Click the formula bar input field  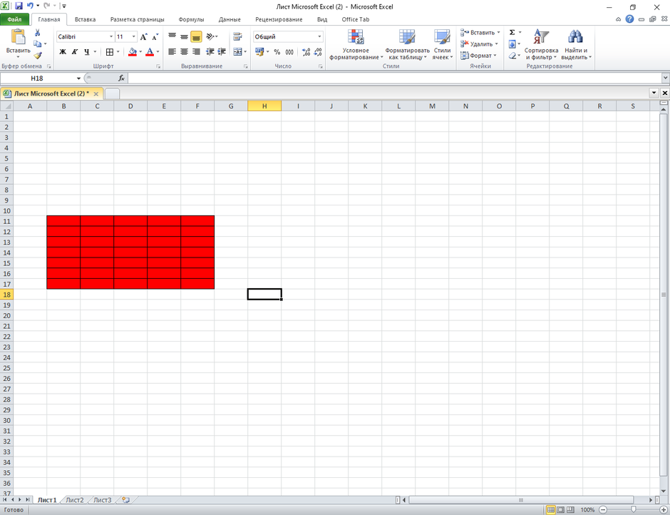[394, 78]
